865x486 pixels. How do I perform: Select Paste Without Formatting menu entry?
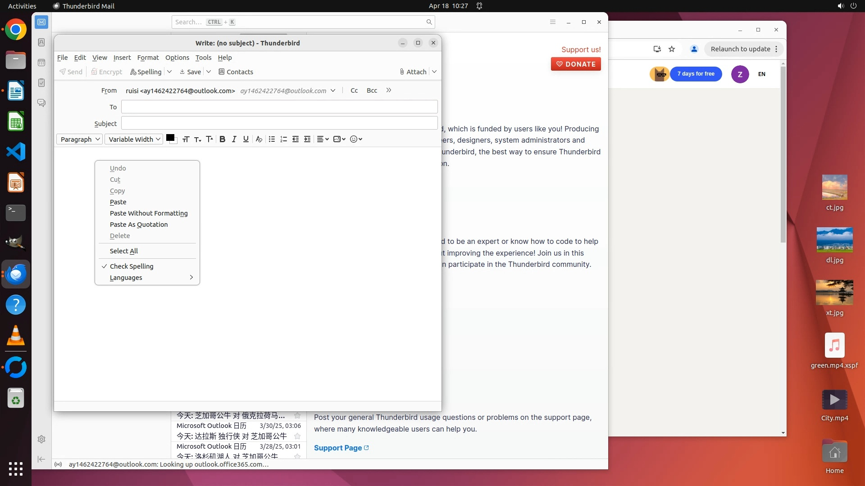coord(149,213)
